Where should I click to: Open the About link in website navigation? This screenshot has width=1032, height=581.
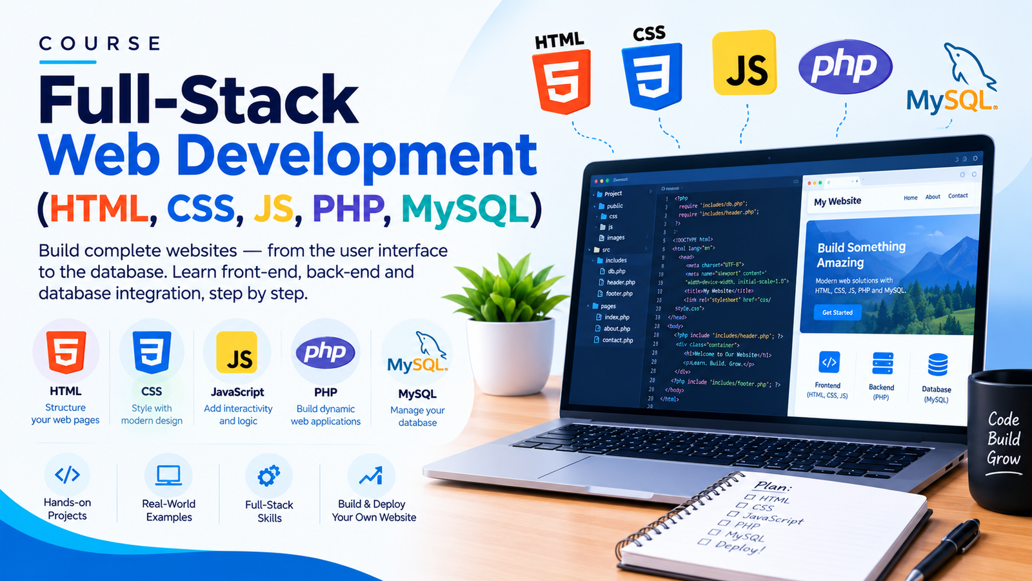click(x=933, y=197)
